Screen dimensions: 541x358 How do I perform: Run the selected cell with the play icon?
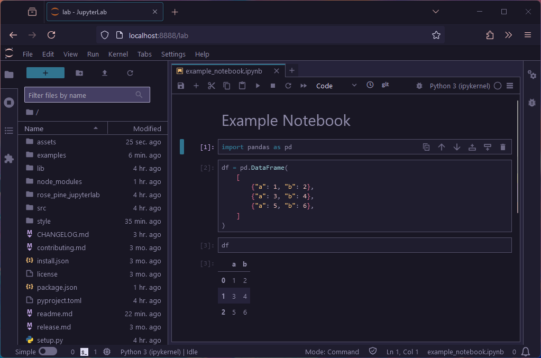pos(258,86)
